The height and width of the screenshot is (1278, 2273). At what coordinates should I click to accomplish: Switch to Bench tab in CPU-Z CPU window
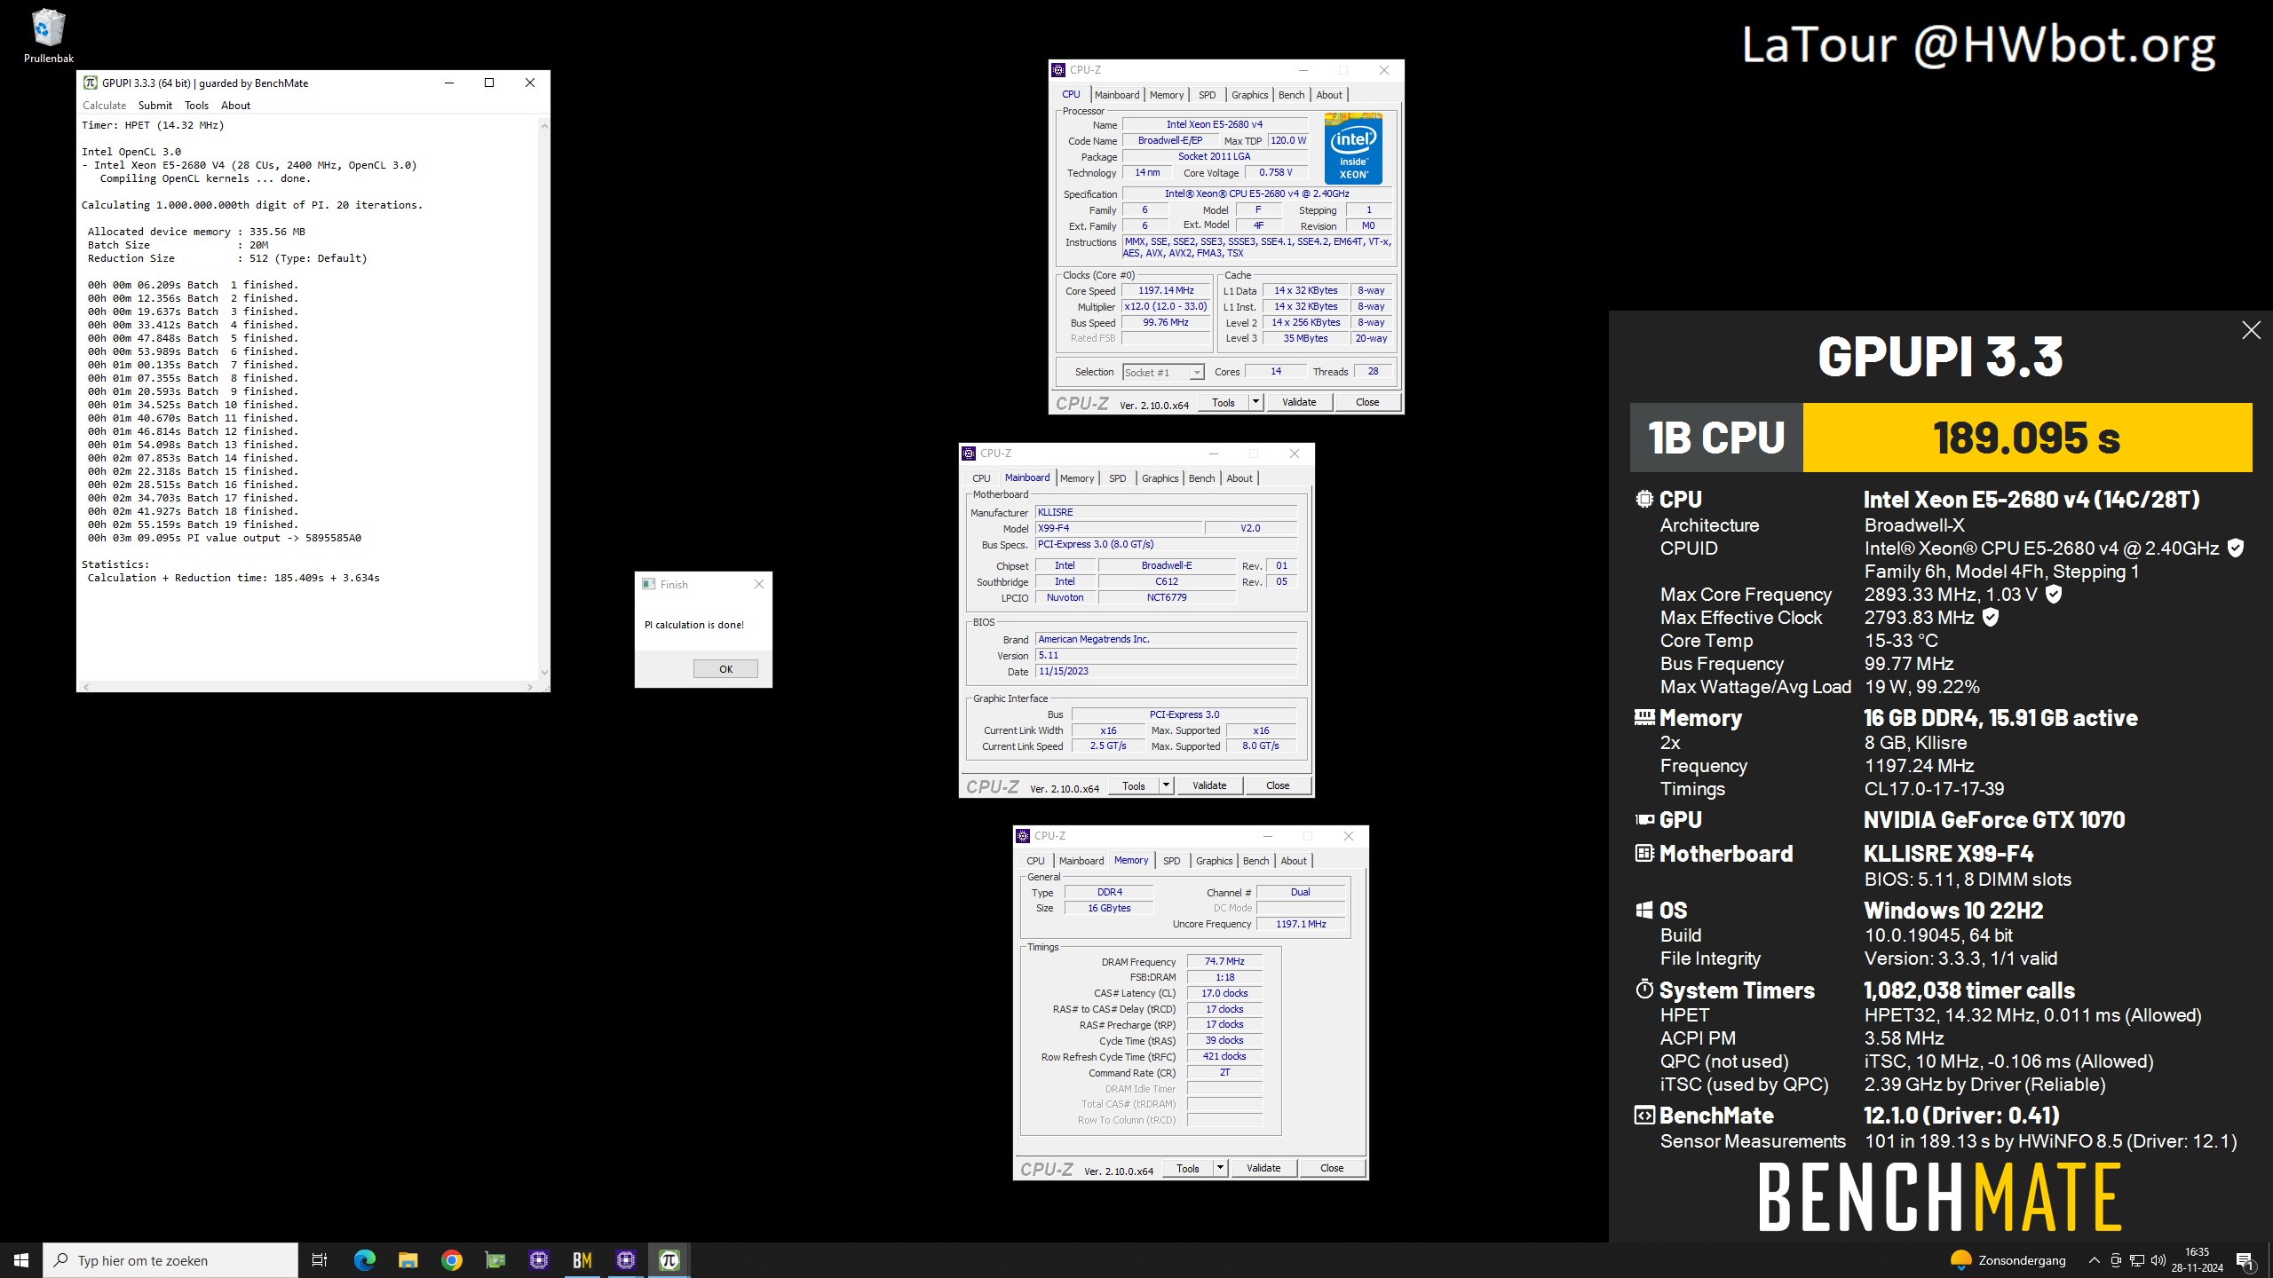pos(1291,95)
